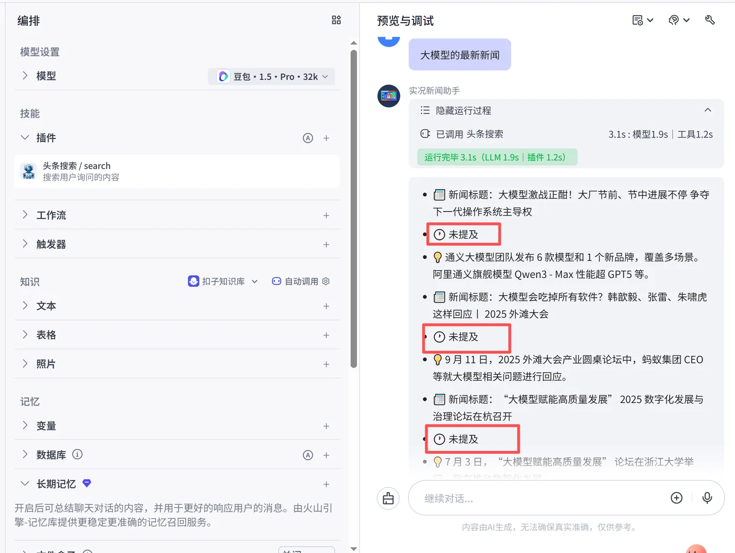735x553 pixels.
Task: Click the list icon beside 隐藏运行过程
Action: pos(425,110)
